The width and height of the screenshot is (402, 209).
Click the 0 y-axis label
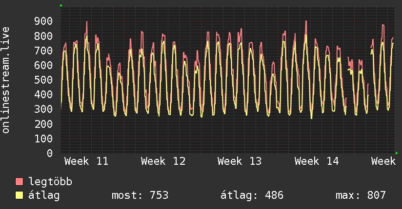point(50,153)
